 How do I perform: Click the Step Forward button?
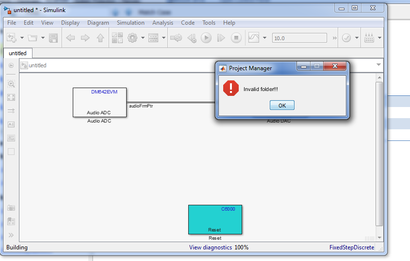click(221, 38)
